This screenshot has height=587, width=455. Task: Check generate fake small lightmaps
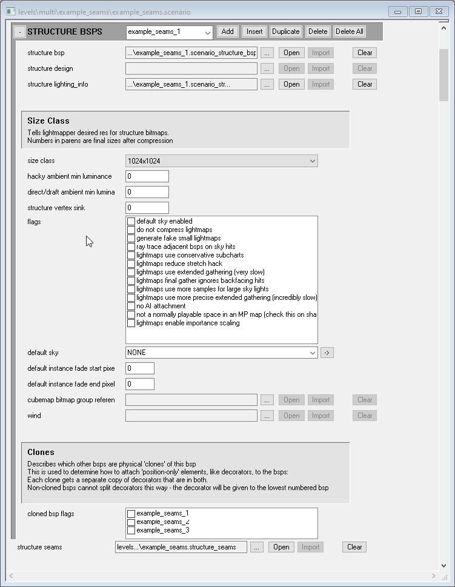(131, 238)
